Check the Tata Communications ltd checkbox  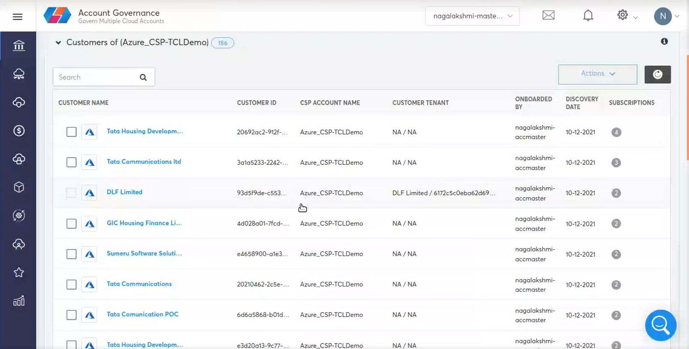[72, 162]
